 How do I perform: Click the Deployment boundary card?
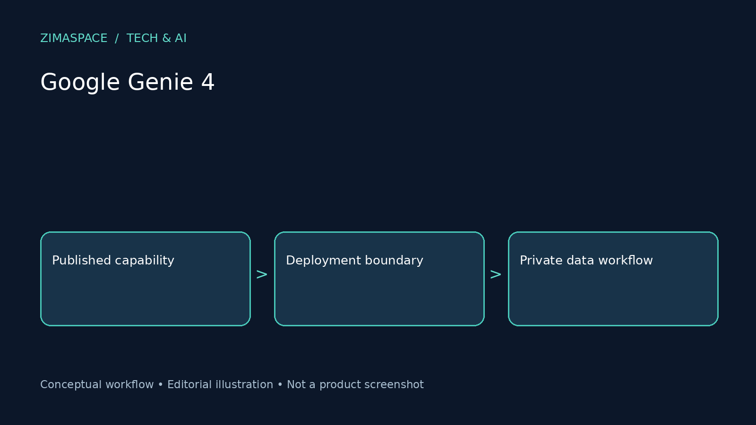click(379, 279)
